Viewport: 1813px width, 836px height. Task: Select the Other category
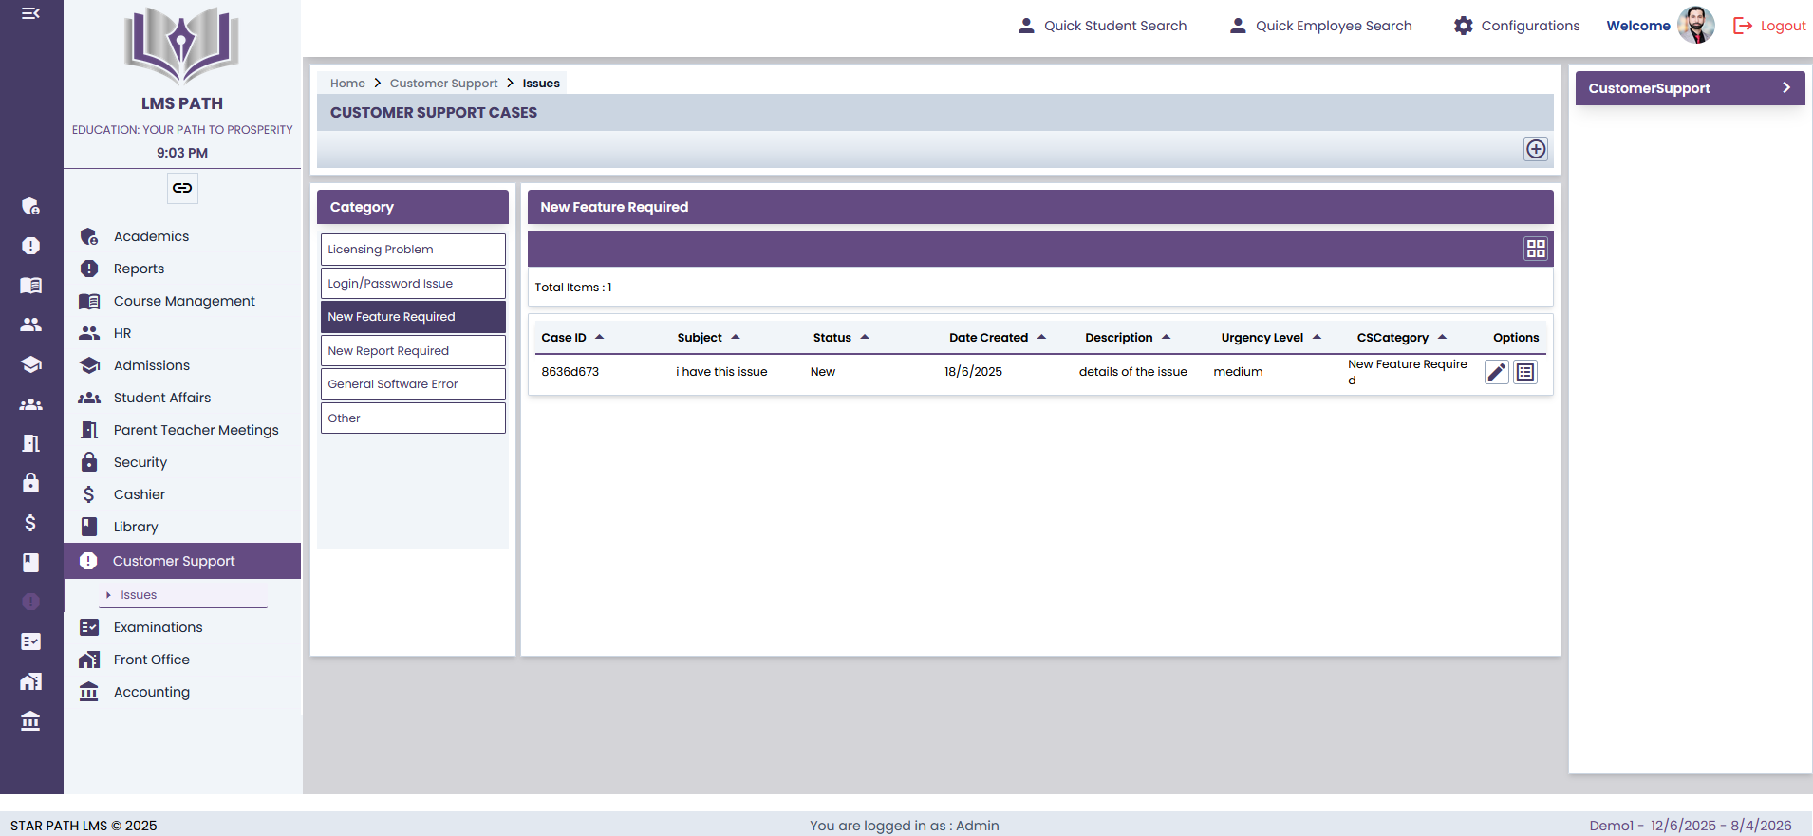point(413,418)
